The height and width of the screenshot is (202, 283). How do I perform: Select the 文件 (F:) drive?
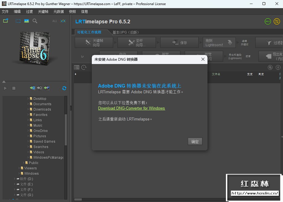click(24, 190)
